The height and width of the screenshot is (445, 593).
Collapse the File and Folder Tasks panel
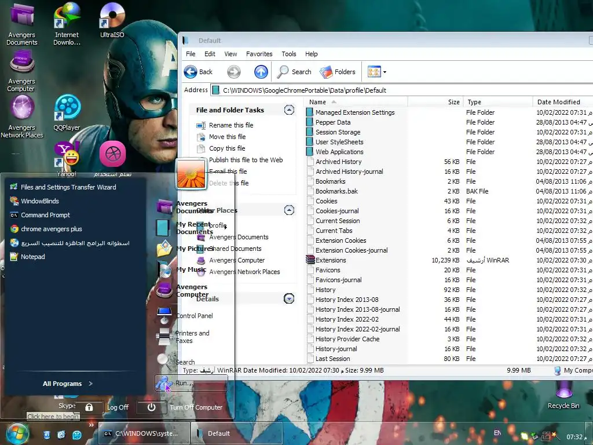click(290, 110)
